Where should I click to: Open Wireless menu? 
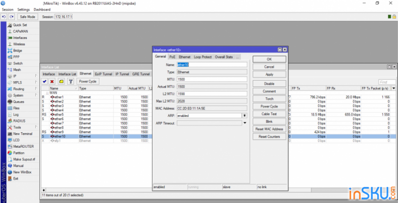coord(19,44)
